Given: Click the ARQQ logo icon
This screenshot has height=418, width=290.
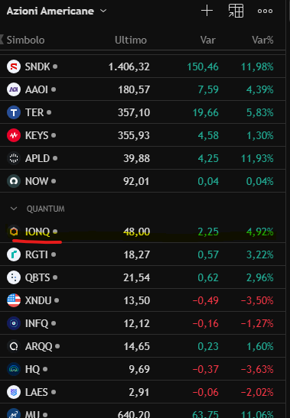Looking at the screenshot, I should click(14, 346).
